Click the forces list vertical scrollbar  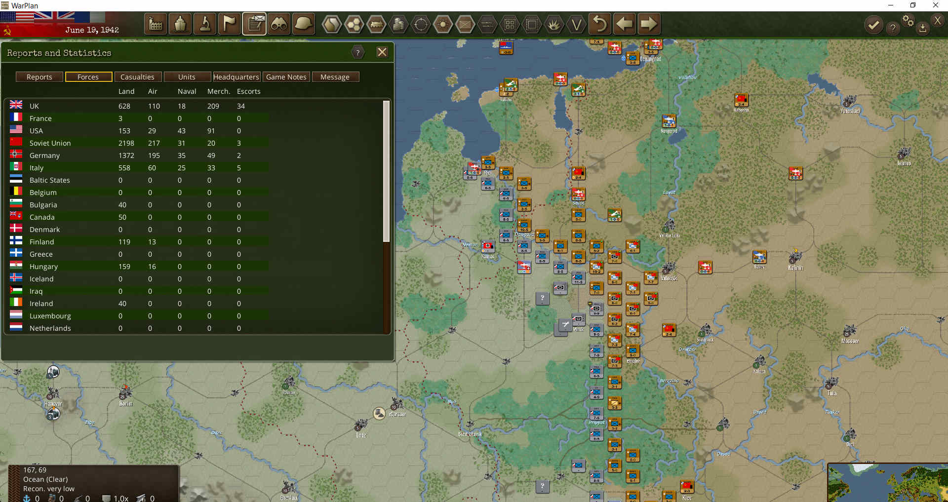387,171
